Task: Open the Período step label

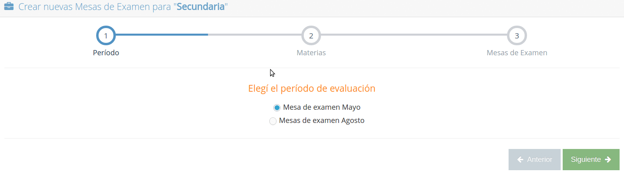Action: pos(106,52)
